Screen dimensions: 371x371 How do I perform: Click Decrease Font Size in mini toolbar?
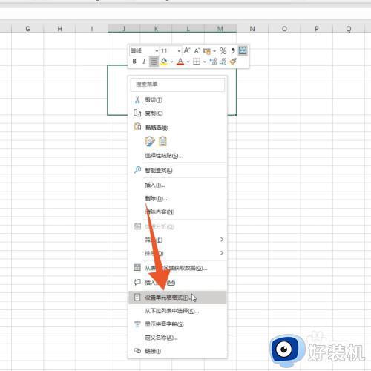tap(197, 51)
